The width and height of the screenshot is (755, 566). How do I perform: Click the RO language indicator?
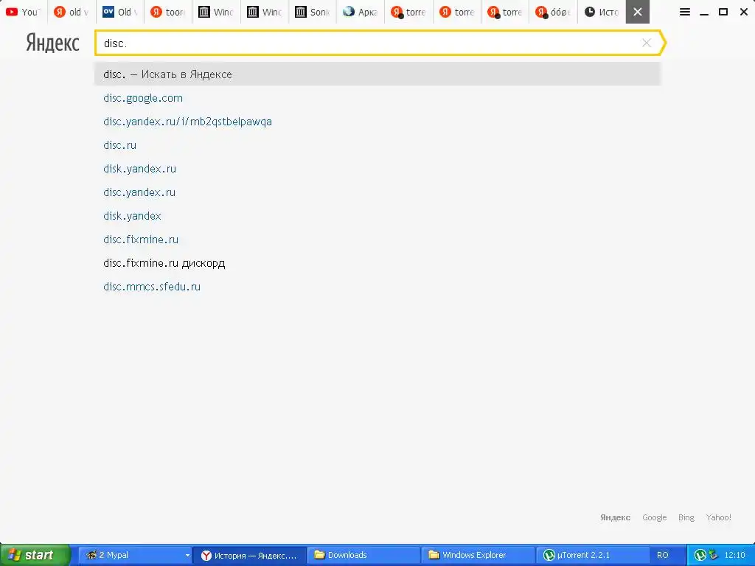click(663, 555)
